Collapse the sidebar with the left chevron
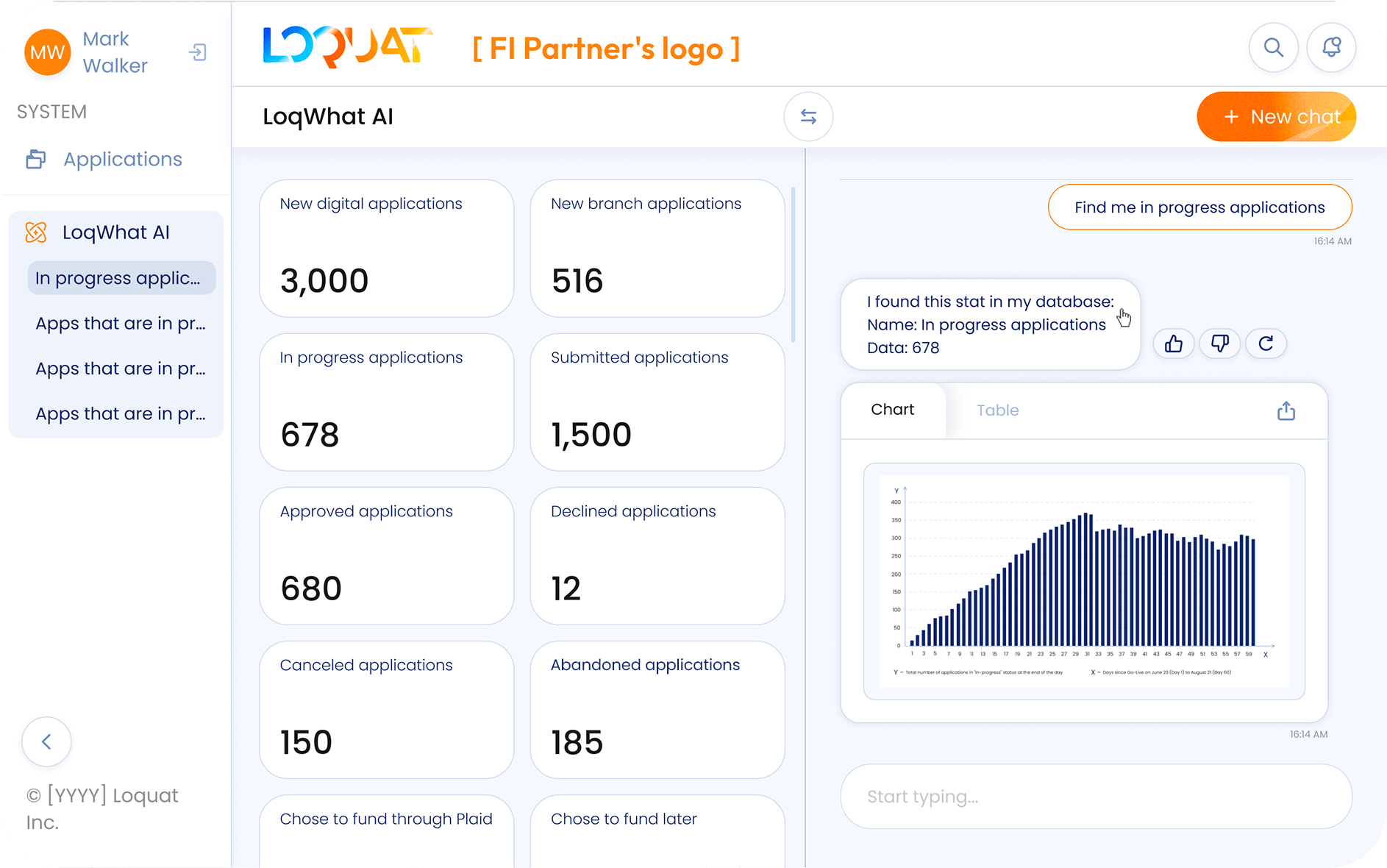 [46, 741]
